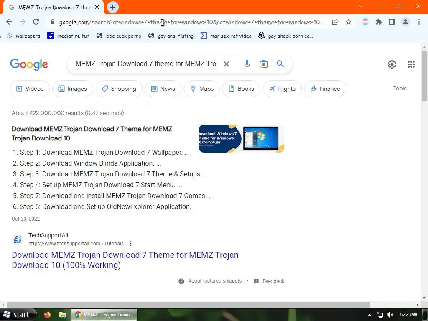
Task: Clear the search box with X
Action: click(x=226, y=64)
